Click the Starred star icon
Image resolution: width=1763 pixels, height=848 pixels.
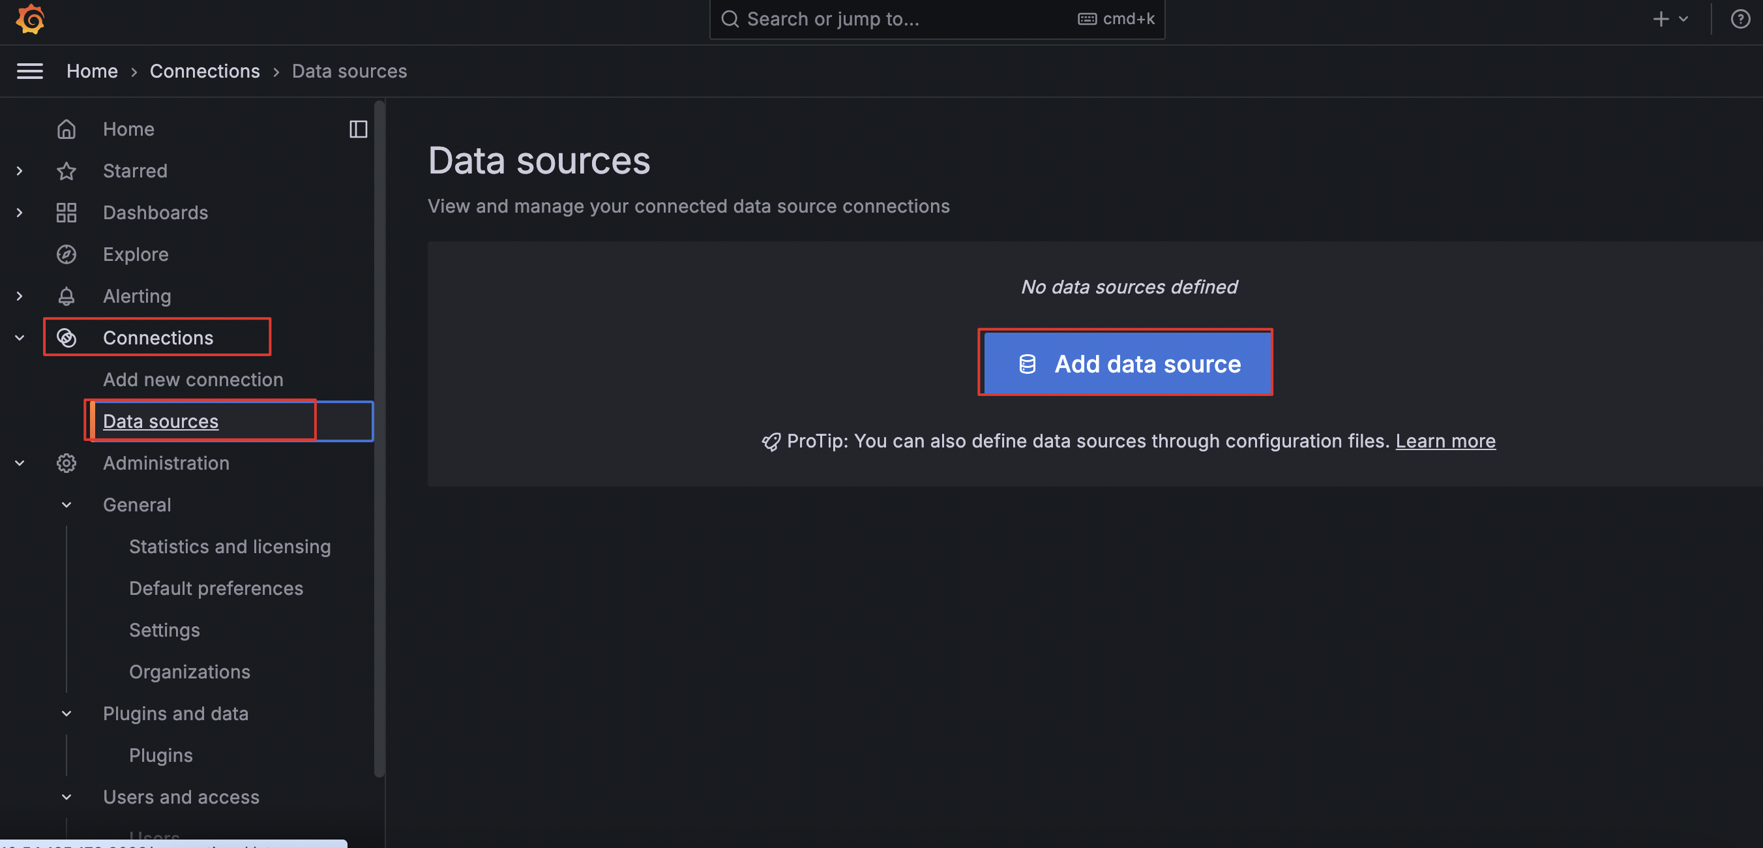[x=67, y=172]
